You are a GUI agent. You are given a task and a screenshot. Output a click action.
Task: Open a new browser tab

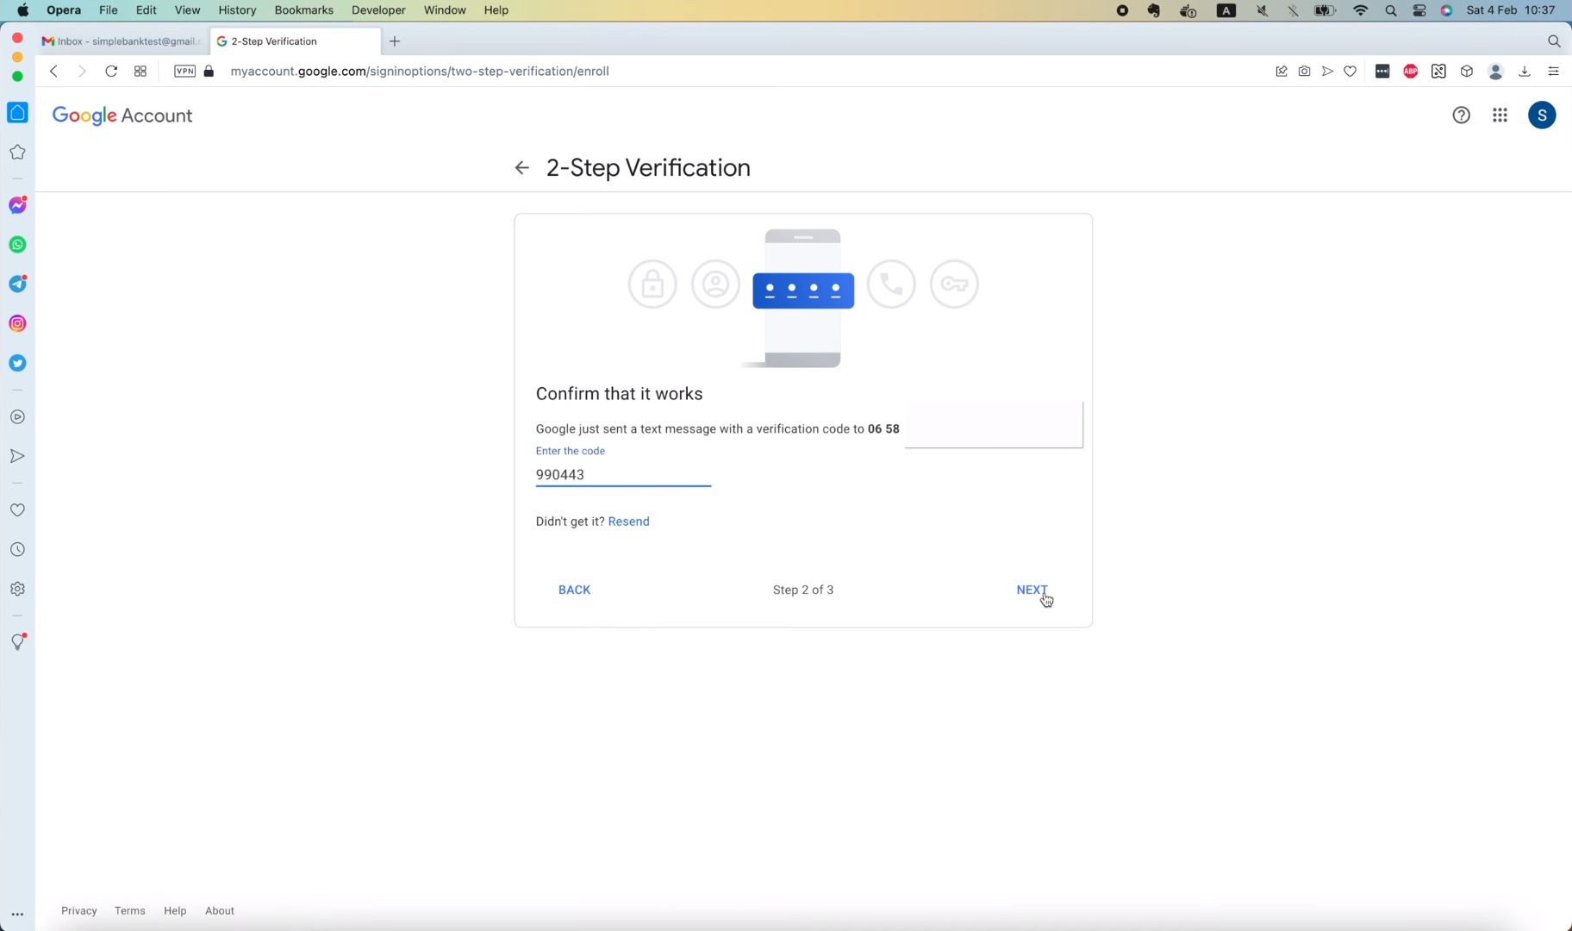coord(395,41)
